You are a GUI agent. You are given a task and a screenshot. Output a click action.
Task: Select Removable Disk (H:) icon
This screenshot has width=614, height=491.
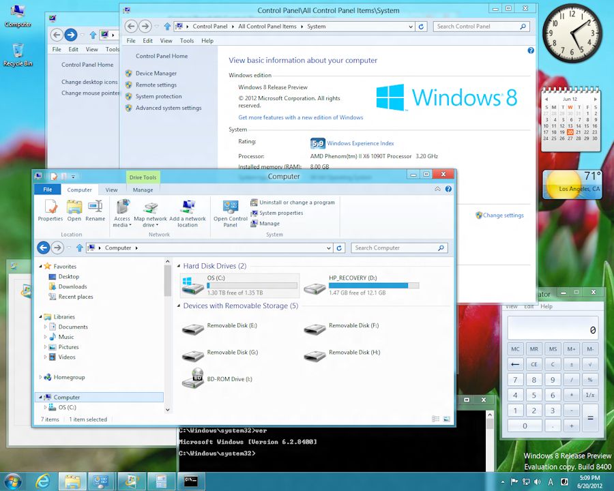315,355
